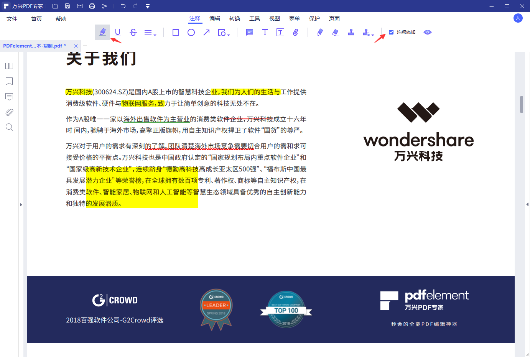Open the signature tool dropdown
The height and width of the screenshot is (357, 530).
click(372, 35)
